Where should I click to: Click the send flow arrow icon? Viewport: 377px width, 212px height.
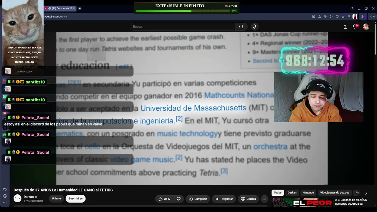coord(331,16)
